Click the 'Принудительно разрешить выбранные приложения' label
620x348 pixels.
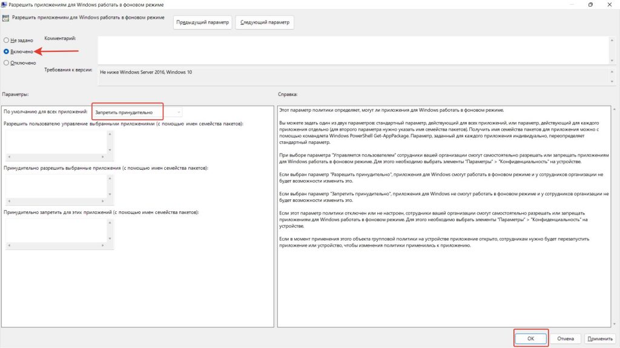coord(105,168)
